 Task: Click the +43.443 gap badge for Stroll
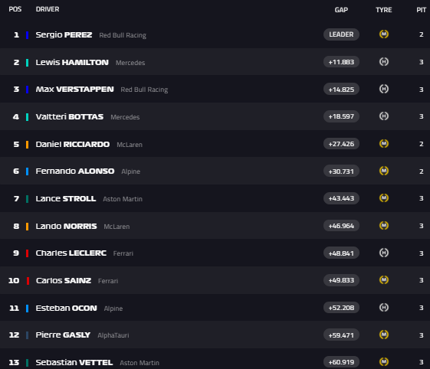pos(341,198)
